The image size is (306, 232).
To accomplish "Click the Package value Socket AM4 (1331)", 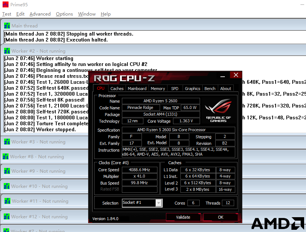I will point(161,114).
